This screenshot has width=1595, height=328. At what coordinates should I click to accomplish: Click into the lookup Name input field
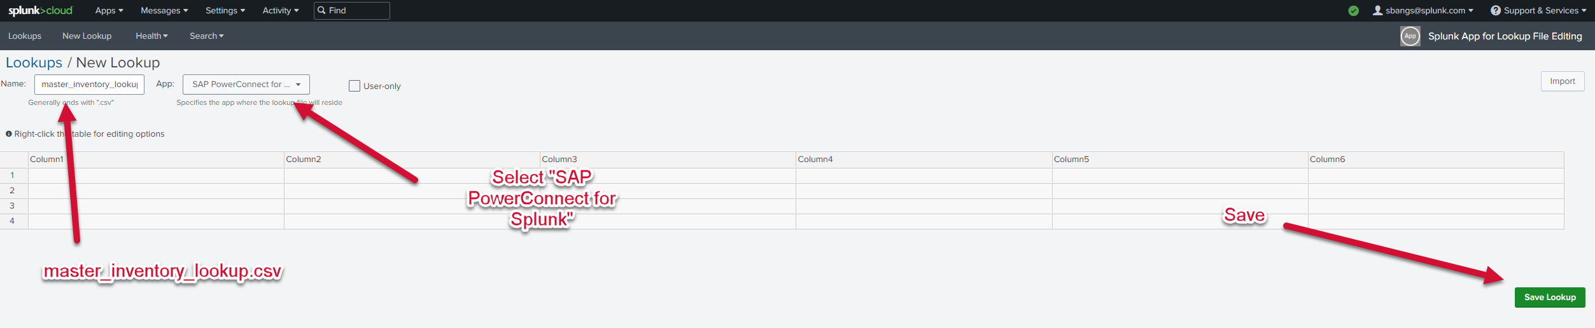(x=89, y=85)
